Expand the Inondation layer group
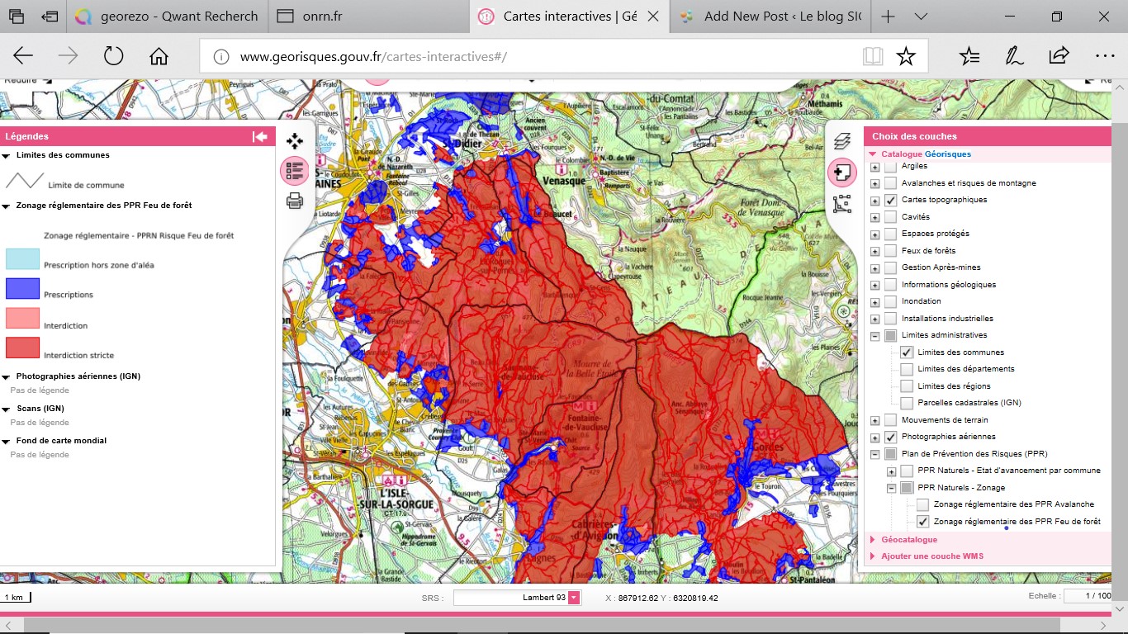1128x634 pixels. click(x=874, y=301)
